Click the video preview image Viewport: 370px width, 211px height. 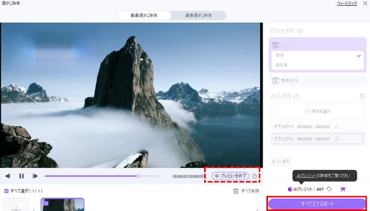(131, 95)
